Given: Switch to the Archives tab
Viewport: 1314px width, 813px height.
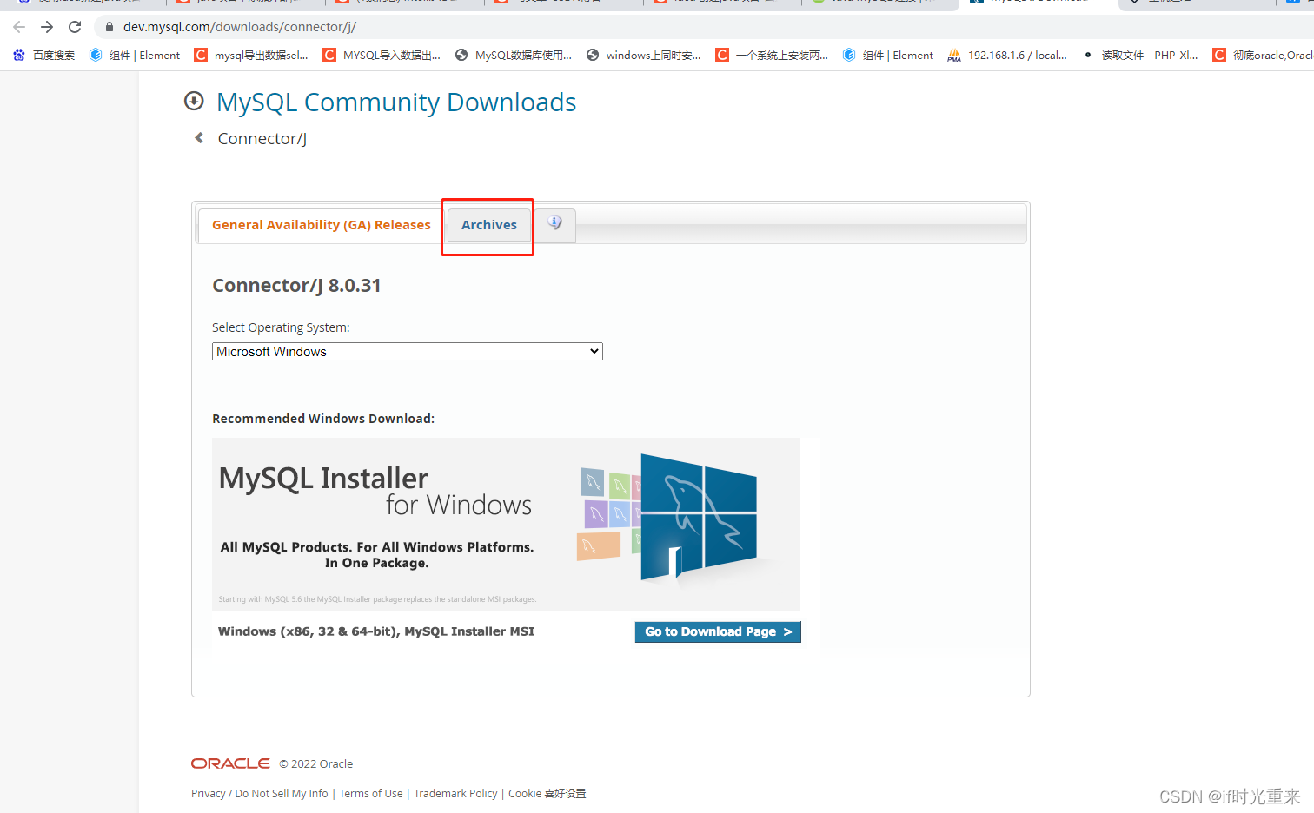Looking at the screenshot, I should (x=488, y=225).
